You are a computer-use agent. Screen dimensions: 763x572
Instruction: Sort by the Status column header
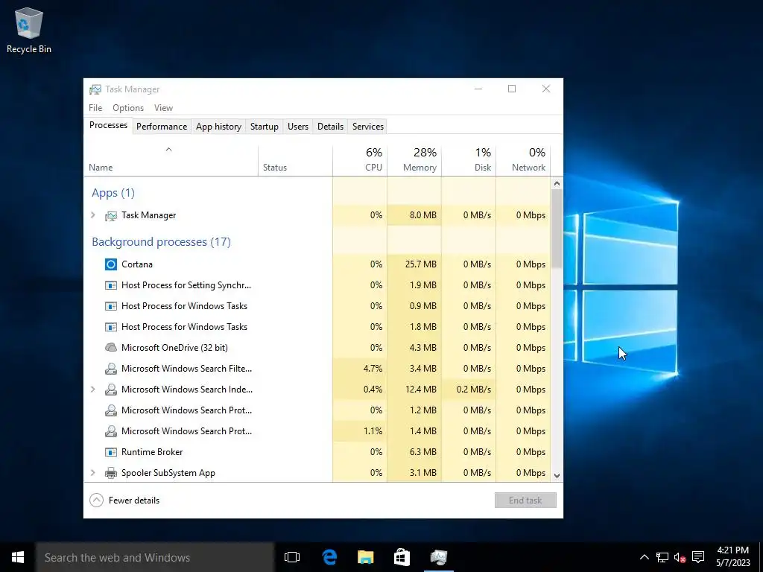[x=295, y=161]
